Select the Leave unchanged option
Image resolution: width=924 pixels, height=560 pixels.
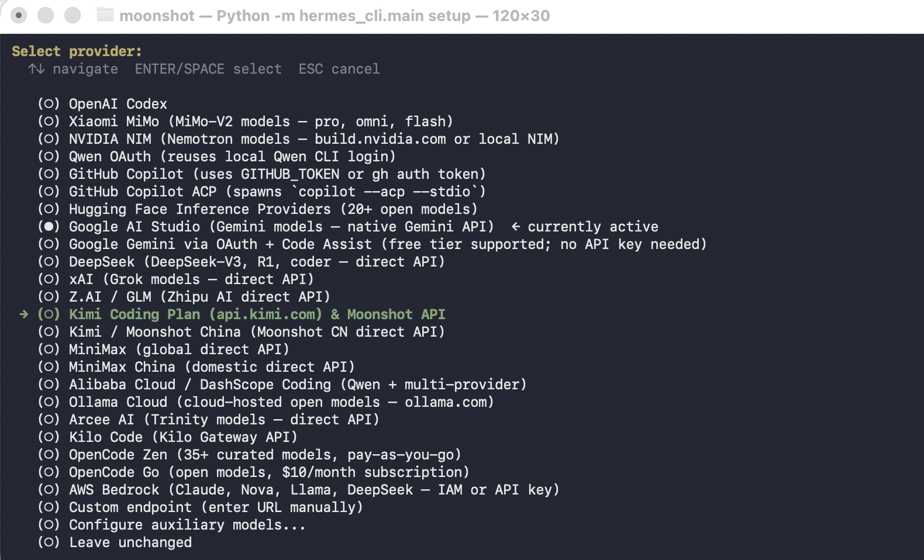[49, 542]
